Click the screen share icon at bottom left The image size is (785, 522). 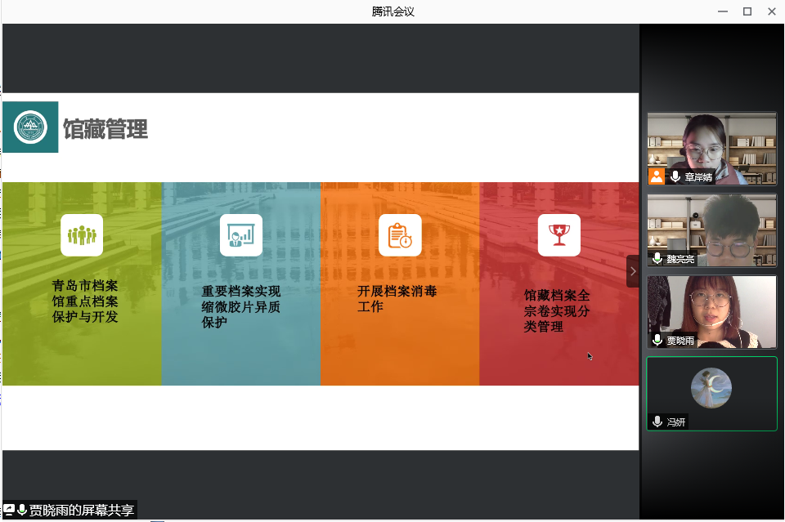click(x=8, y=510)
